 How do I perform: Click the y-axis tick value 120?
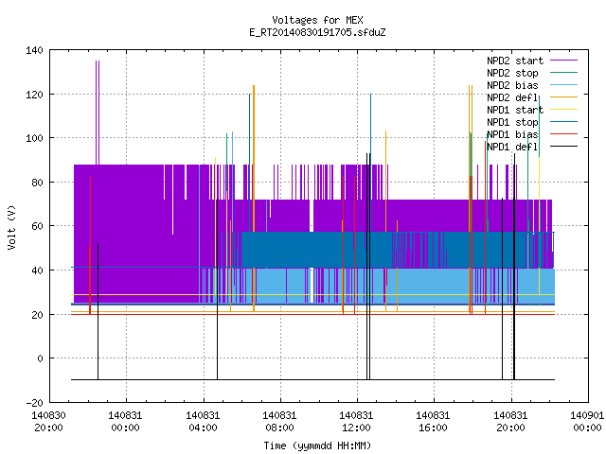[34, 95]
